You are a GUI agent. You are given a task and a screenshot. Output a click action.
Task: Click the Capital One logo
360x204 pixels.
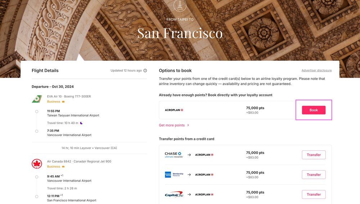click(174, 194)
